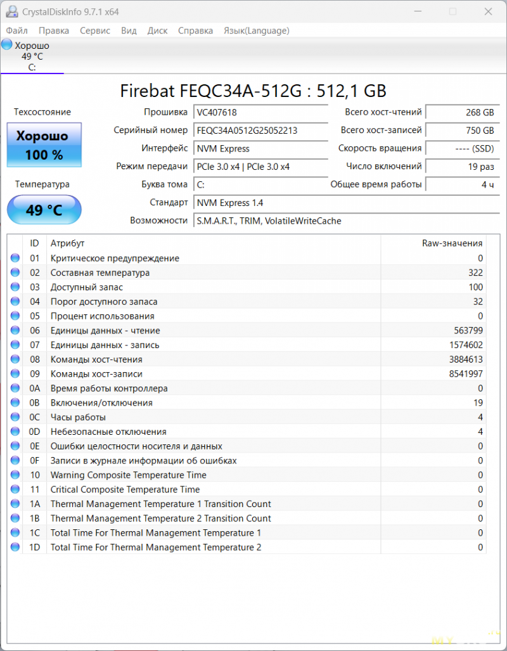Click the 49 °C temperature button
Viewport: 507px width, 651px height.
tap(44, 210)
